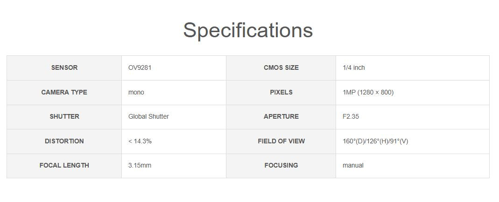Select the 3.15mm focal length value
Viewport: 499px width, 202px height.
pyautogui.click(x=140, y=165)
